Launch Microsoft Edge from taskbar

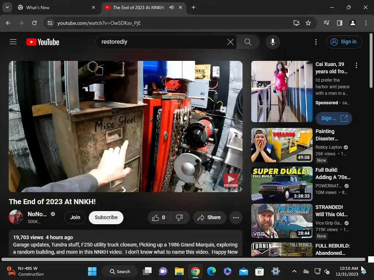tap(211, 271)
